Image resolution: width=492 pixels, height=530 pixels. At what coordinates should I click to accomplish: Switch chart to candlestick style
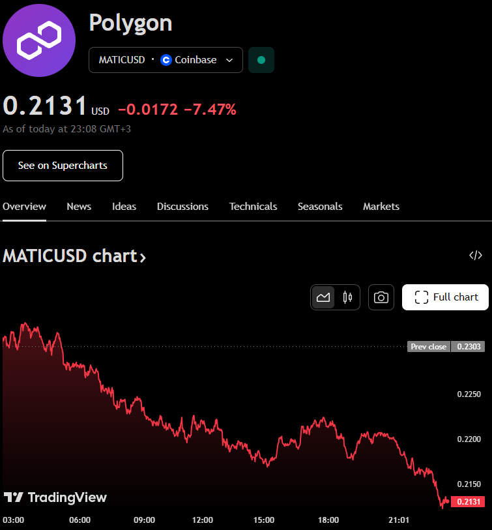coord(347,297)
